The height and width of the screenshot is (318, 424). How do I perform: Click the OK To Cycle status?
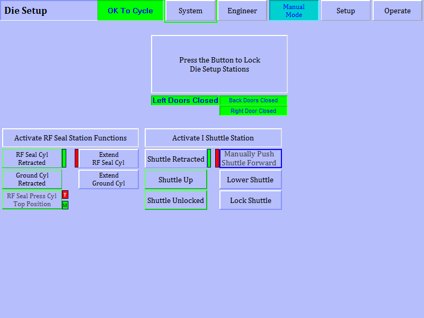pos(130,11)
